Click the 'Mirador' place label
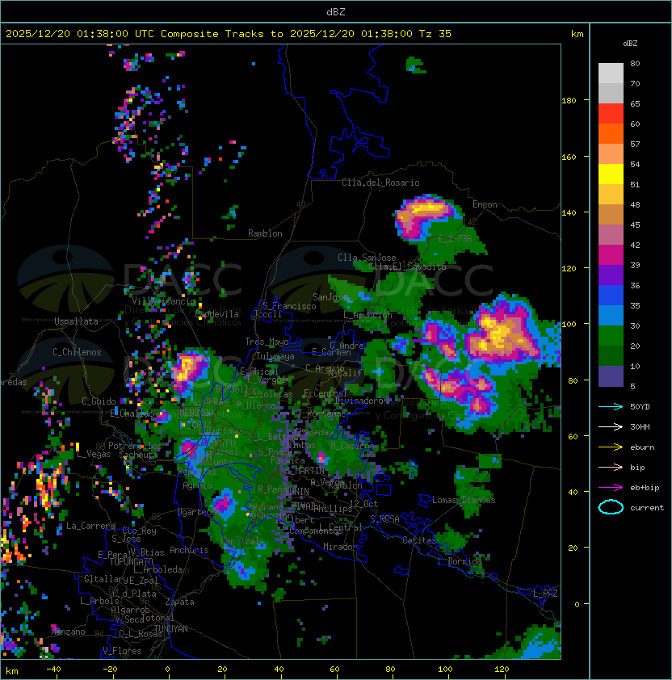The image size is (672, 680). 341,547
